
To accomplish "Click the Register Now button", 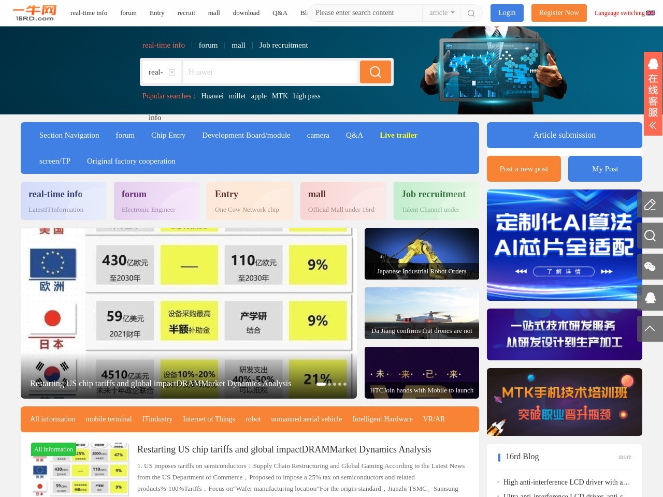I will (559, 13).
